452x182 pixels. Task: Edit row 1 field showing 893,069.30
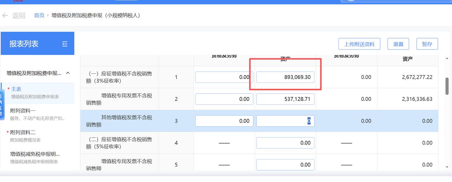[x=285, y=77]
